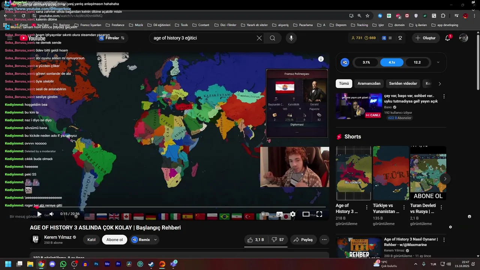The image size is (480, 270).
Task: Open Chrome media control icon
Action: [456, 16]
